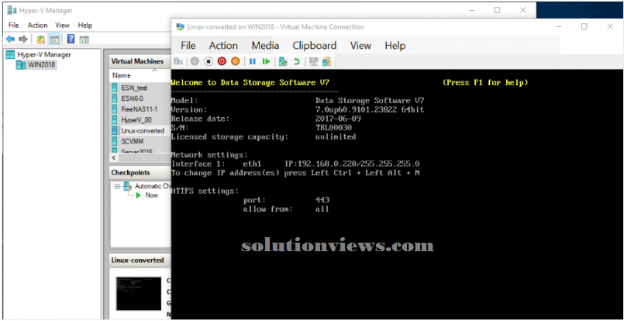Click the greyed Enhanced Session icon
The width and height of the screenshot is (624, 321).
[x=314, y=61]
